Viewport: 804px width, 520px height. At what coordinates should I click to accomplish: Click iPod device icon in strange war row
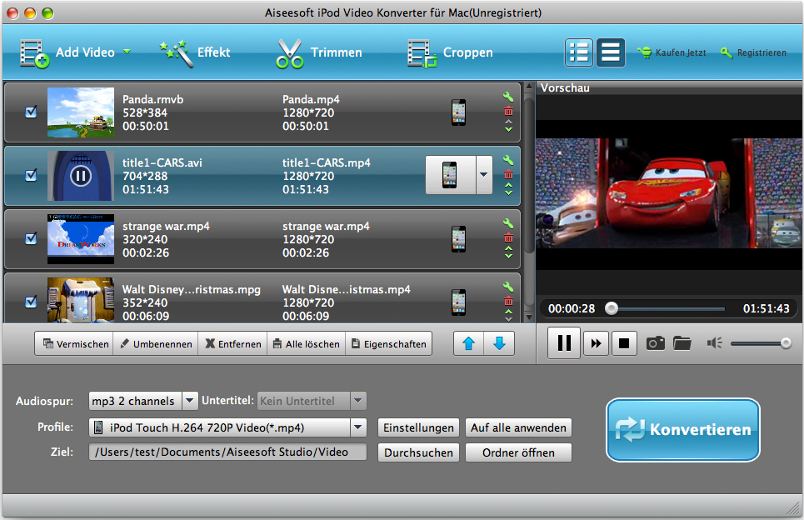point(458,239)
